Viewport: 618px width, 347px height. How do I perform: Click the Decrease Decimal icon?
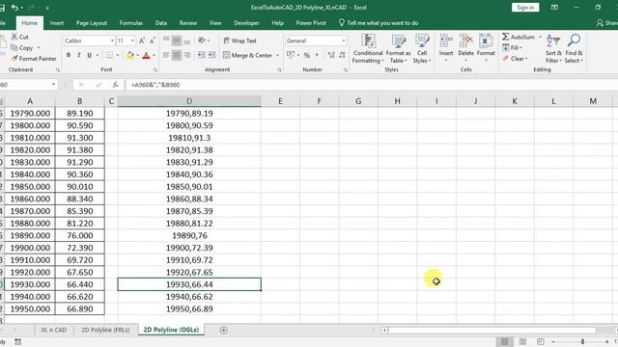342,55
